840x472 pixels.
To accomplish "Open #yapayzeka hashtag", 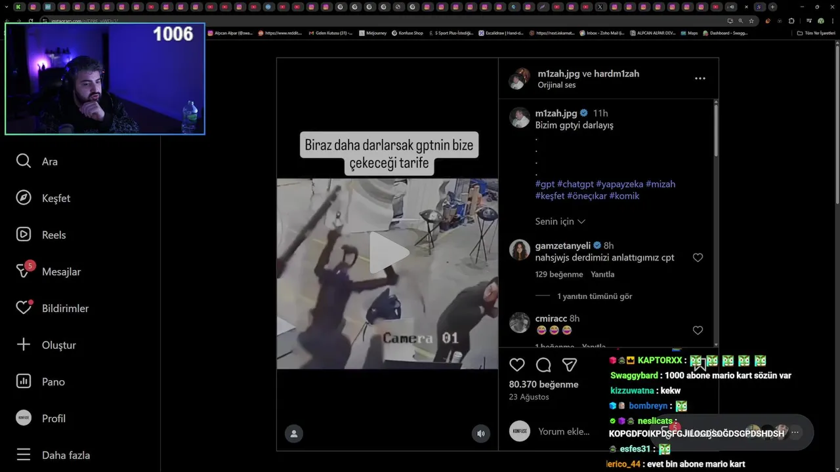I will (x=619, y=184).
